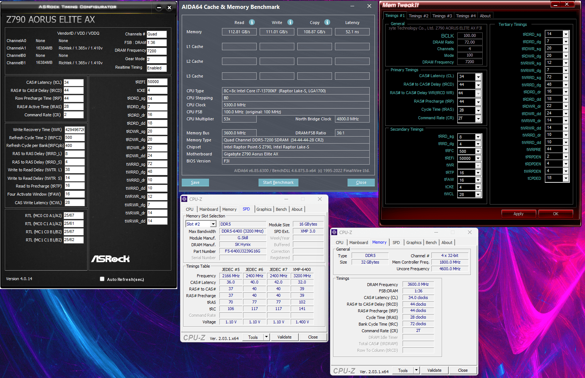Close the Mem TweakIt window
The image size is (585, 378).
pos(567,4)
